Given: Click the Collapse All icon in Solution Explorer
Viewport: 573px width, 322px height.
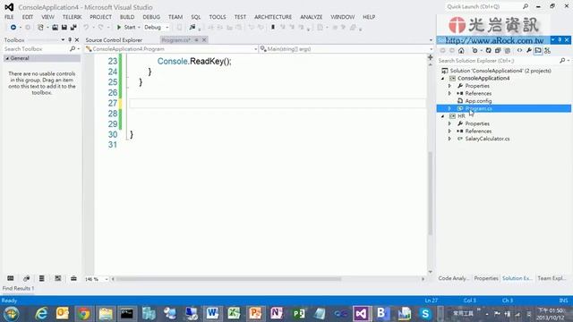Looking at the screenshot, I should point(498,51).
